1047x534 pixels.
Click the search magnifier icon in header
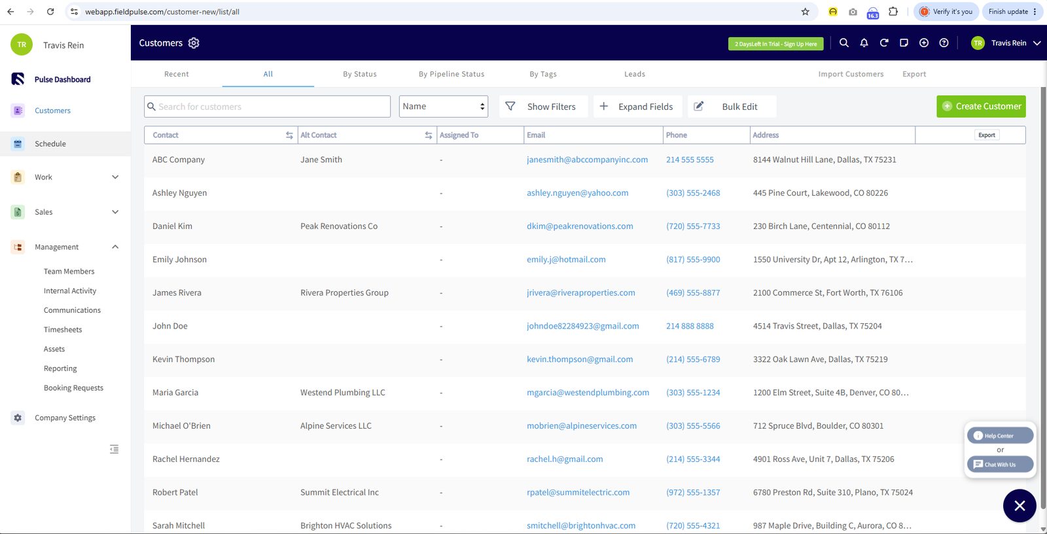tap(844, 43)
